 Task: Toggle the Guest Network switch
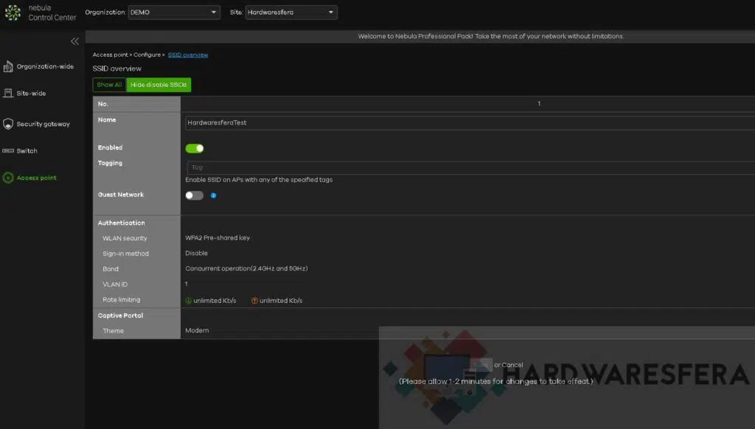195,195
